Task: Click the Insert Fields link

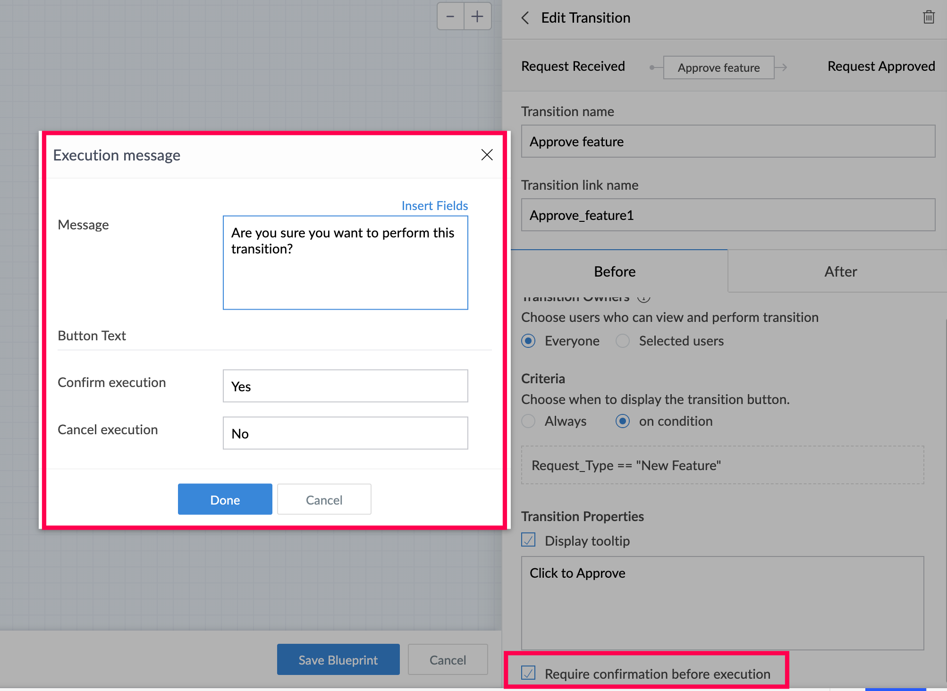Action: tap(434, 206)
